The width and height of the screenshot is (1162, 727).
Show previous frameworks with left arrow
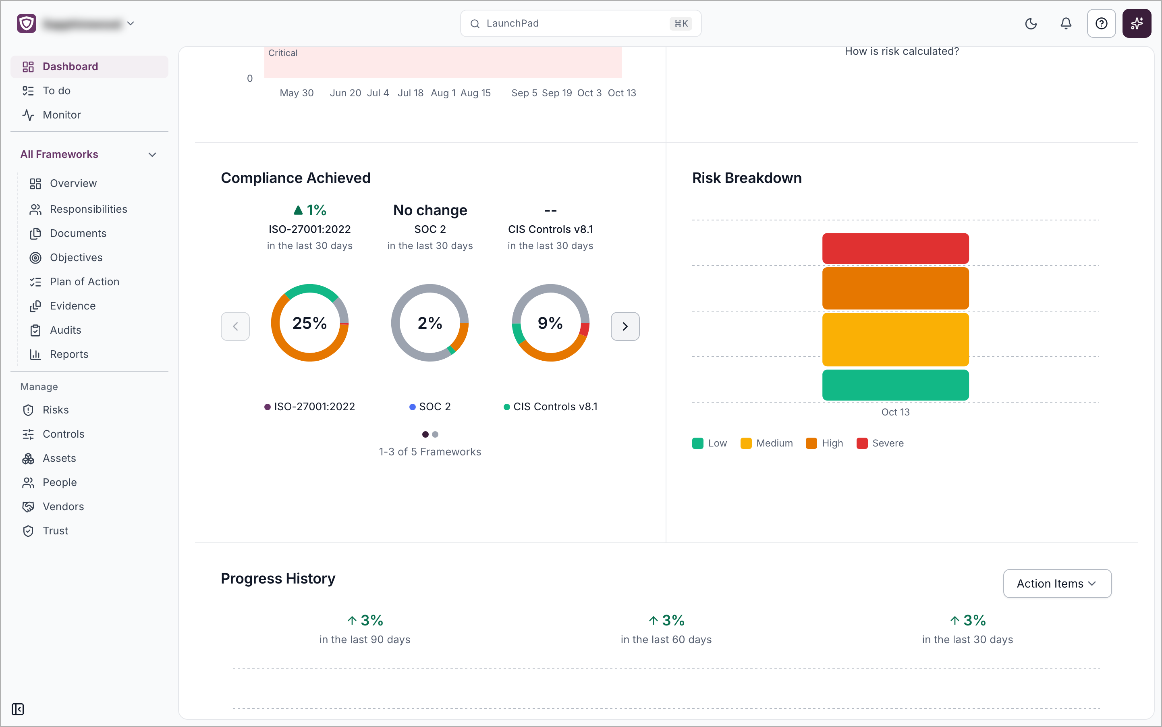(x=235, y=326)
